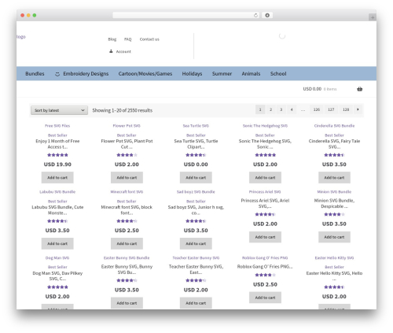The height and width of the screenshot is (333, 393).
Task: Add Minion SVG Bundle to cart
Action: (x=334, y=237)
